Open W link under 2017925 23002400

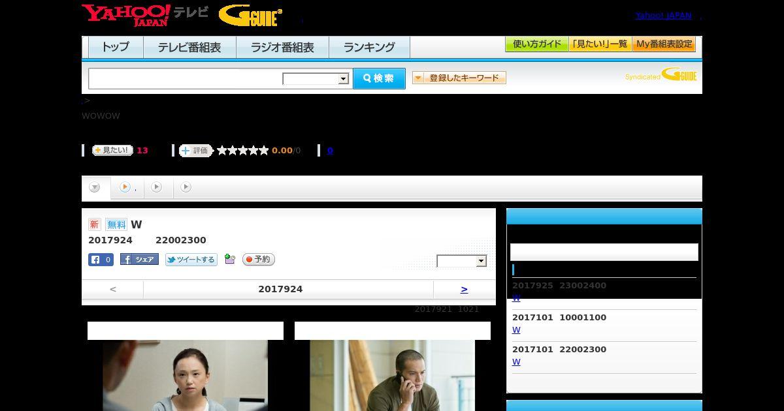point(516,298)
